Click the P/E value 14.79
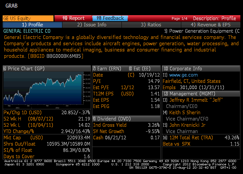The width and height of the screenshot is (243, 174). 154,81
